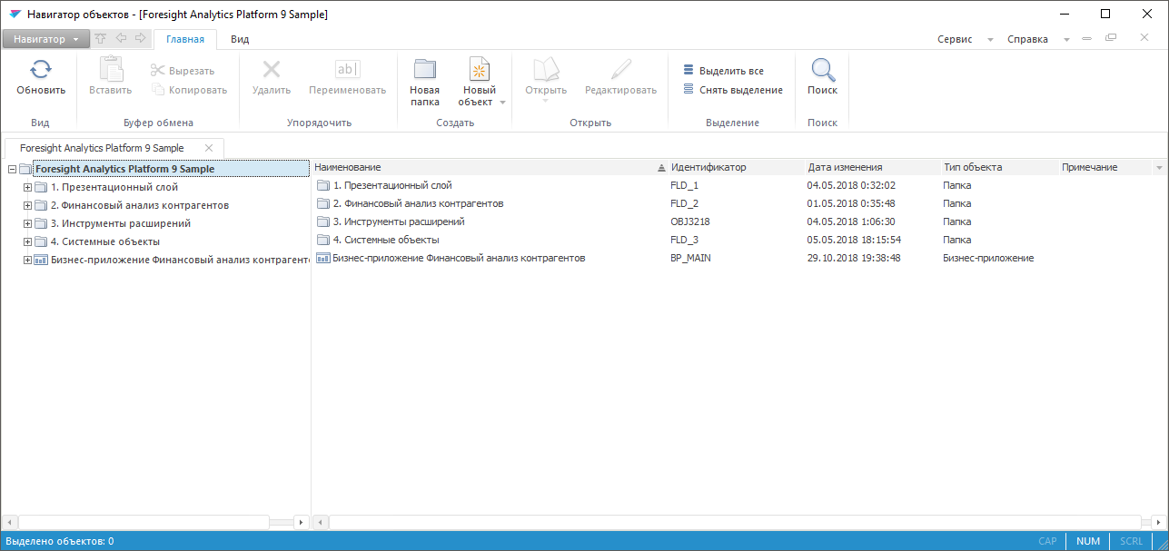Switch to the Главная ribbon tab

[185, 39]
